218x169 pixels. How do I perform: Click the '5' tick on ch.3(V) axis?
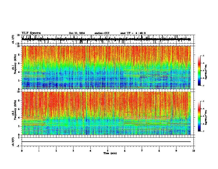tap(19, 137)
